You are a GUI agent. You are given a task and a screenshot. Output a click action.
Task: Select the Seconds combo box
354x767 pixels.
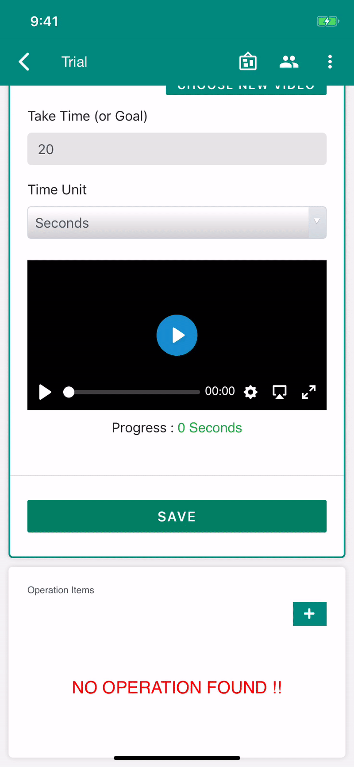tap(177, 222)
